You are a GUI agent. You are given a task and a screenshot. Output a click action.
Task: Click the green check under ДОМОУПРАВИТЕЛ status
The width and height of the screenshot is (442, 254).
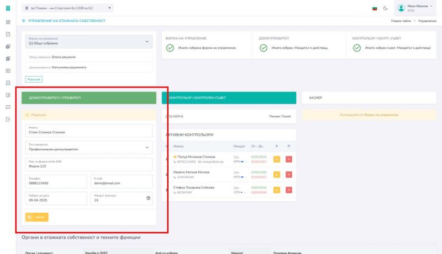(264, 48)
